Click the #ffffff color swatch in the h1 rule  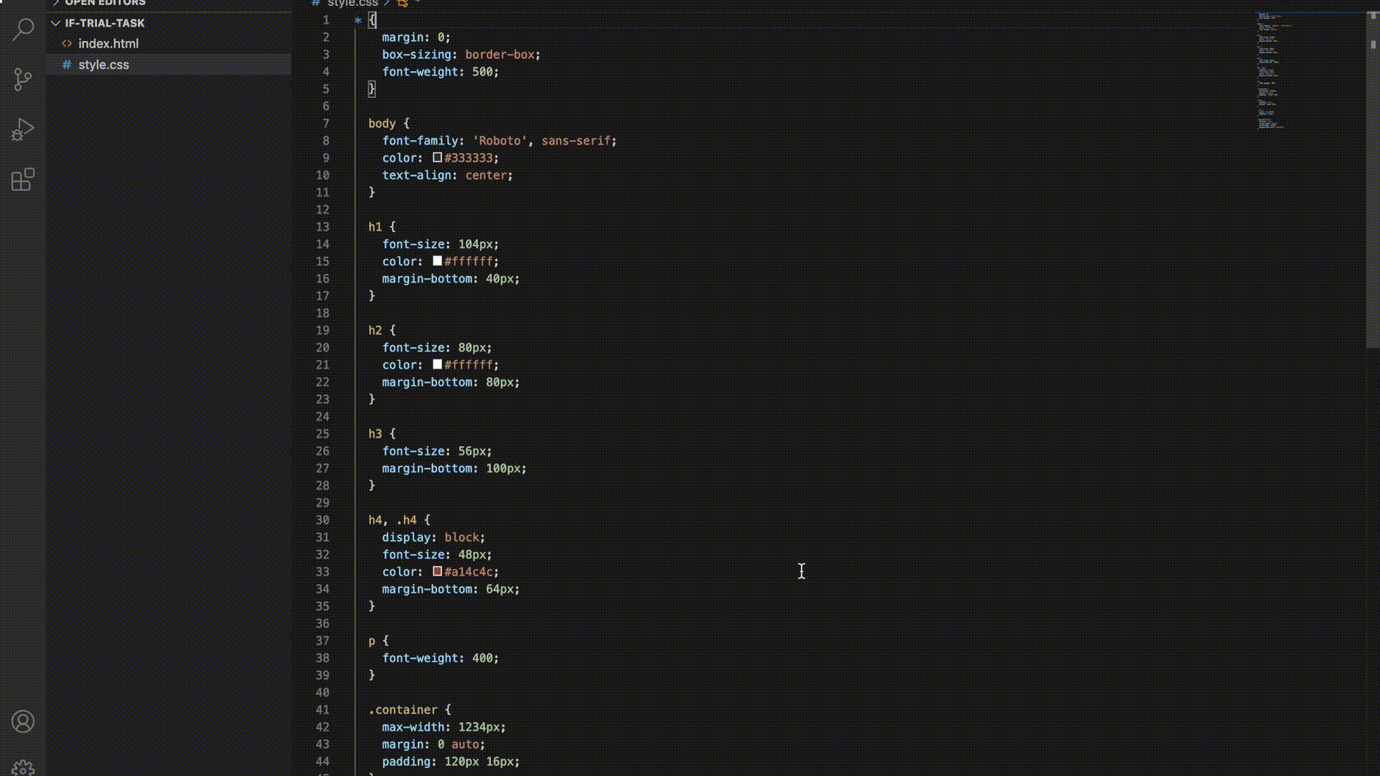point(438,262)
